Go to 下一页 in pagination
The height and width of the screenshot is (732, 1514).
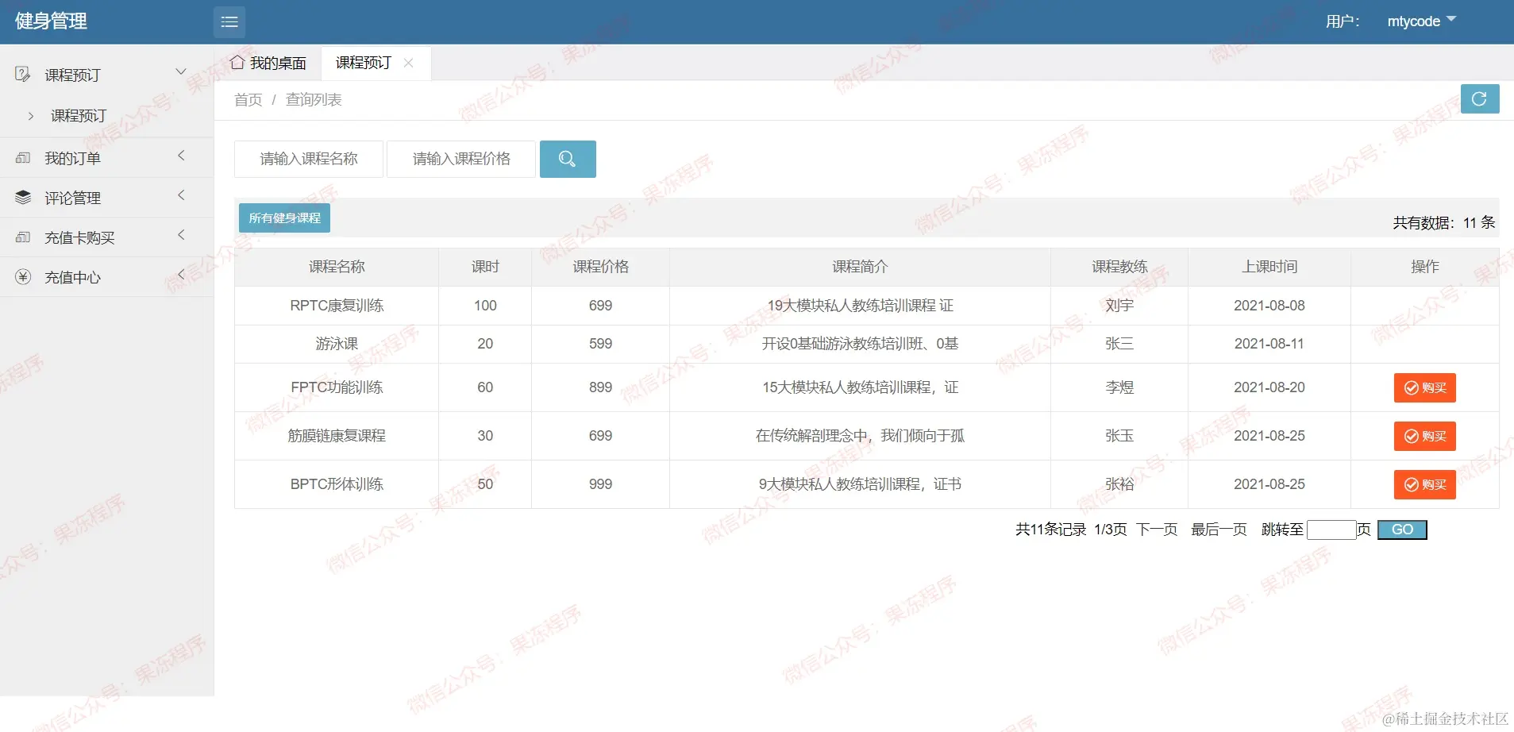click(x=1157, y=530)
